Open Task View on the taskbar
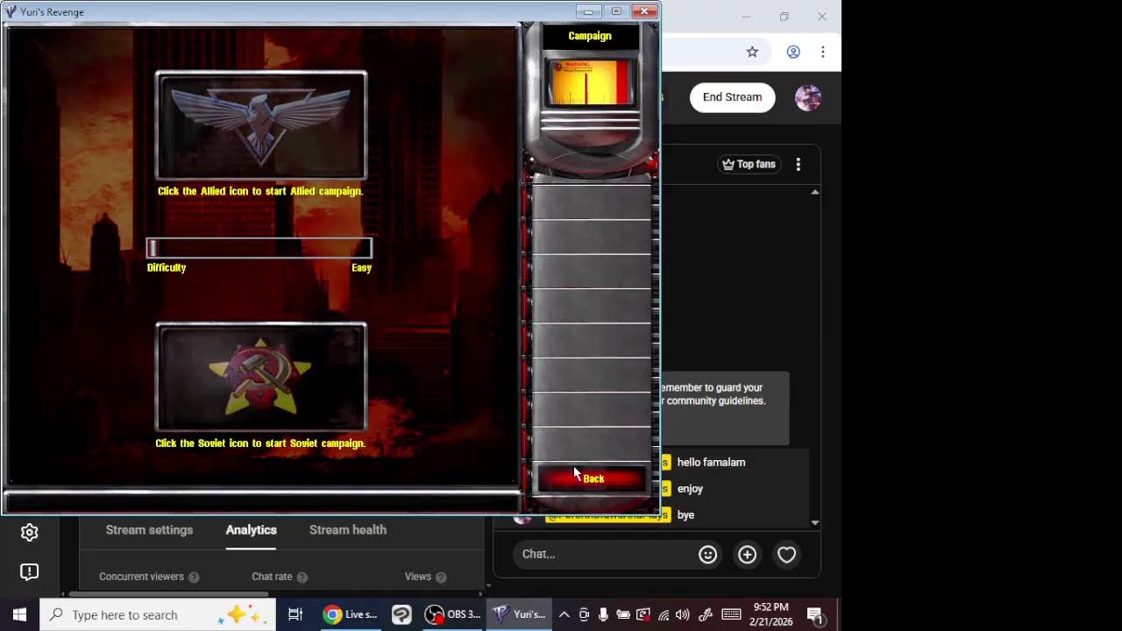 tap(295, 614)
